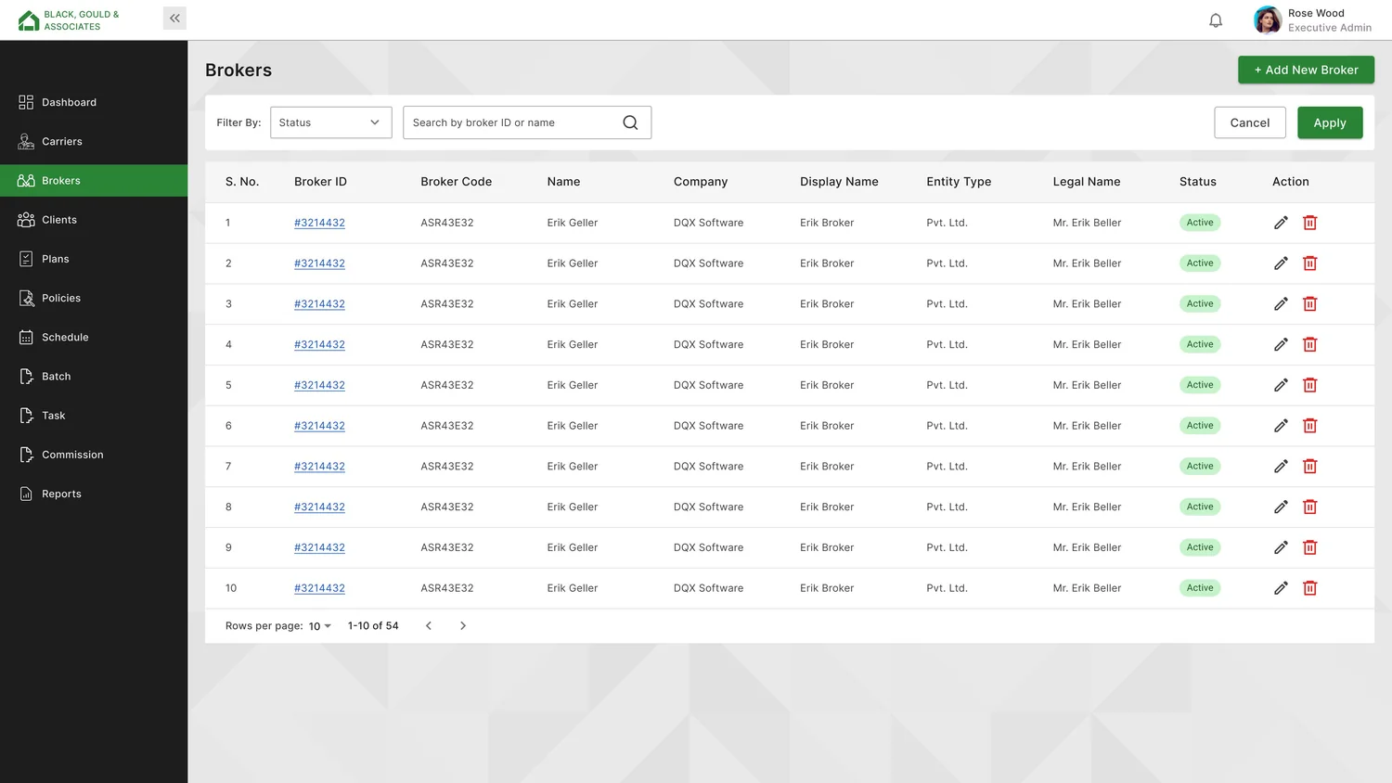The height and width of the screenshot is (783, 1392).
Task: Edit the broker in row 3
Action: tap(1281, 304)
